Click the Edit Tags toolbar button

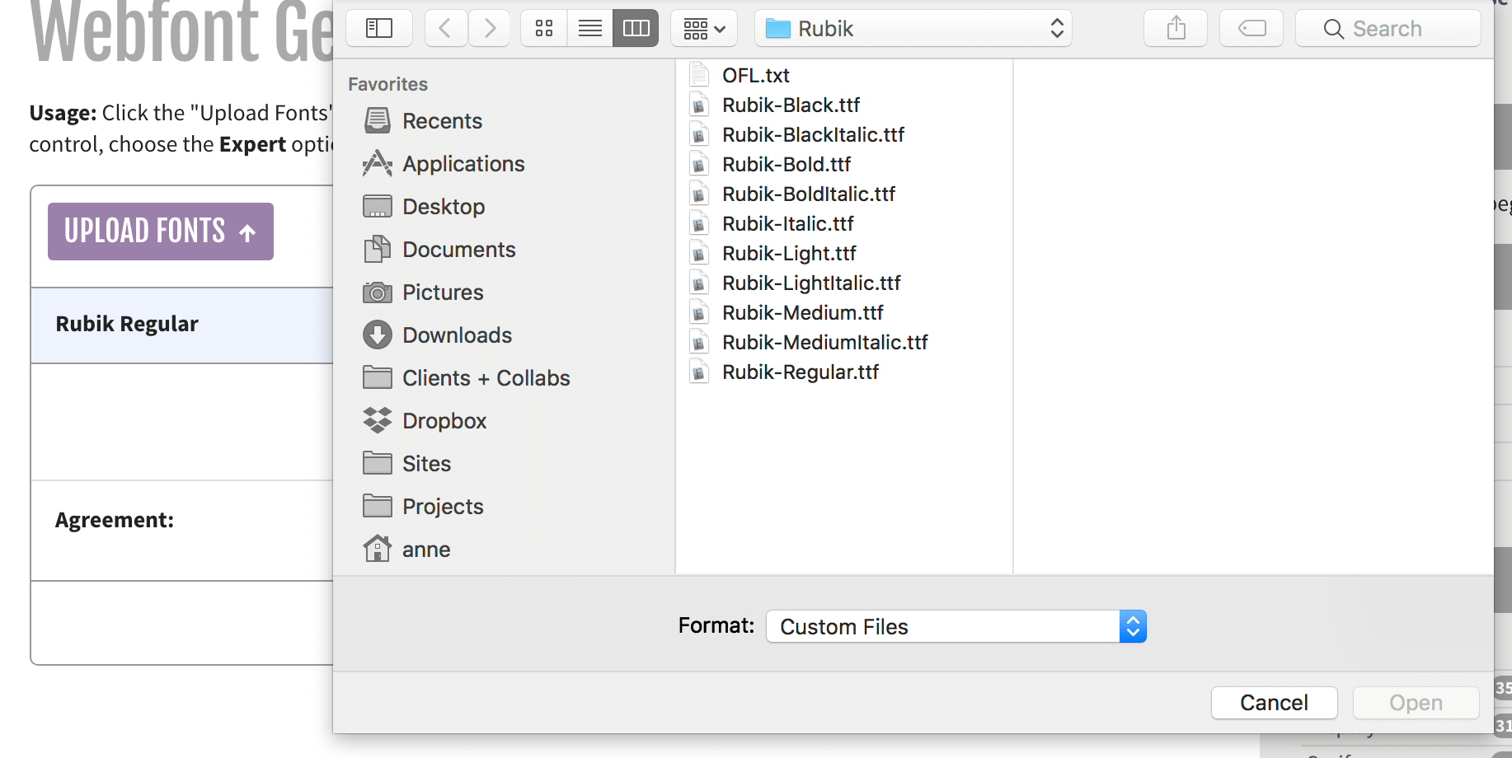(1251, 29)
